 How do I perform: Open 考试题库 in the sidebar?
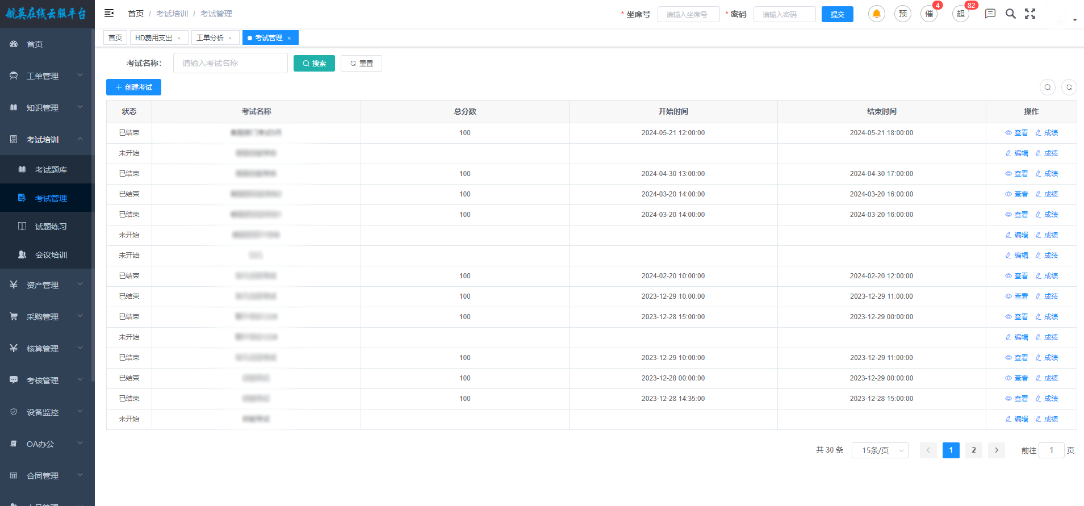pyautogui.click(x=51, y=170)
